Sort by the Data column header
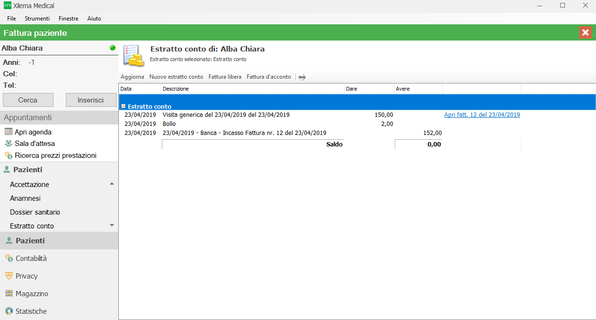Viewport: 596px width, 320px height. [140, 89]
